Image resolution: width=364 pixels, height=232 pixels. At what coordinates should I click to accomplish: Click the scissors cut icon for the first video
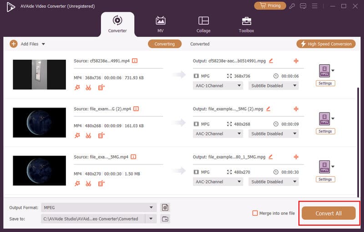click(x=89, y=87)
